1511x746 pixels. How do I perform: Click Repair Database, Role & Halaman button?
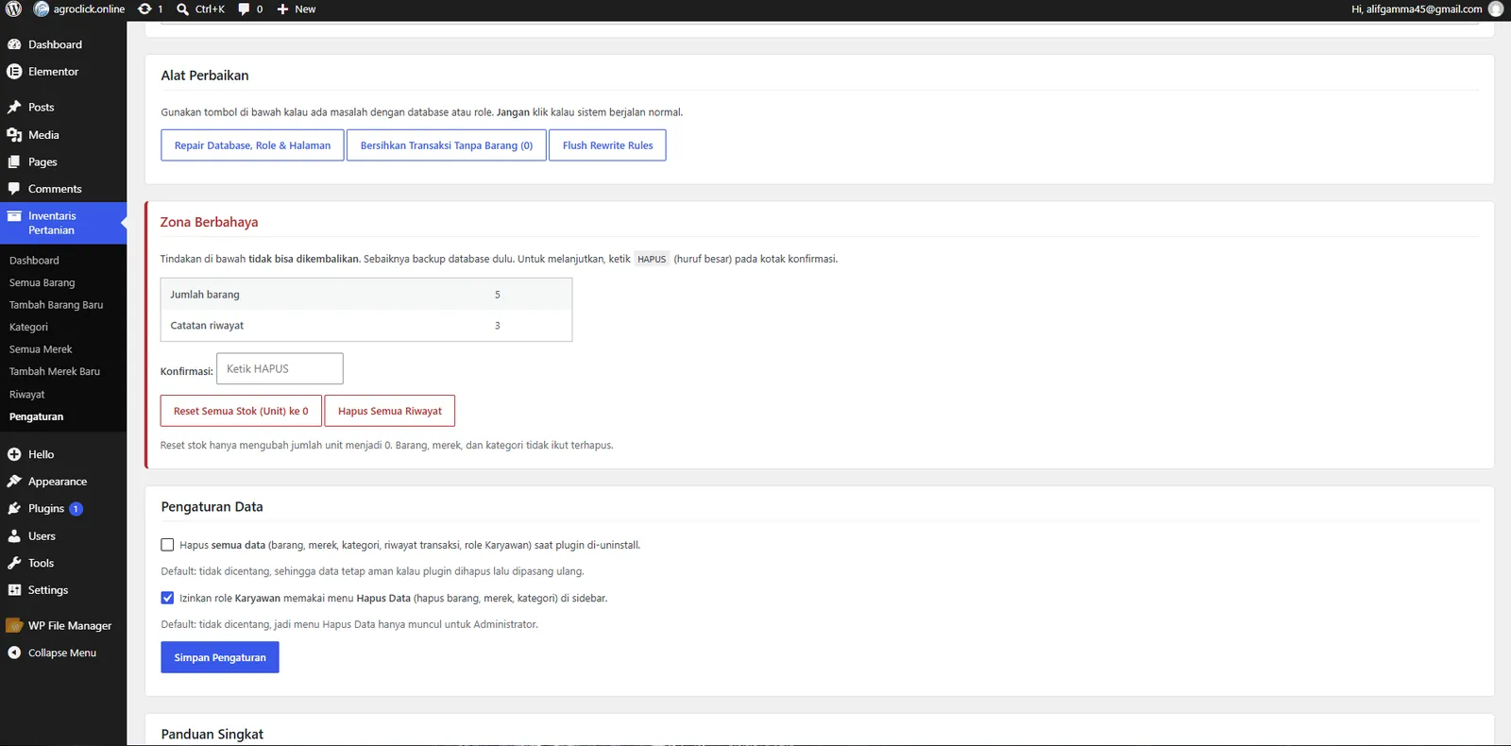252,145
